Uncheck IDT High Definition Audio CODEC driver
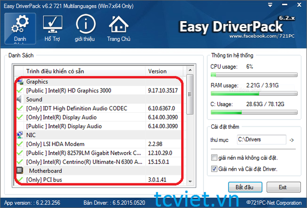The image size is (307, 208). [19, 109]
